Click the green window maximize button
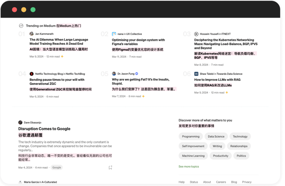The width and height of the screenshot is (285, 186). (x=33, y=10)
